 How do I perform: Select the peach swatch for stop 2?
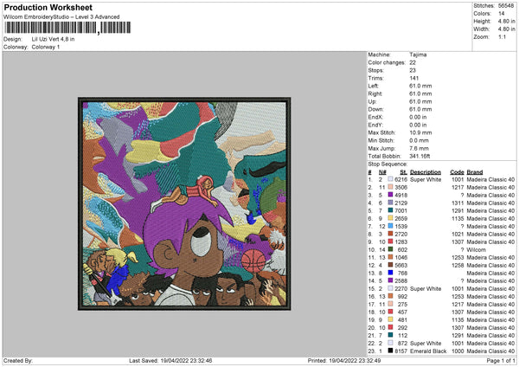(x=391, y=187)
